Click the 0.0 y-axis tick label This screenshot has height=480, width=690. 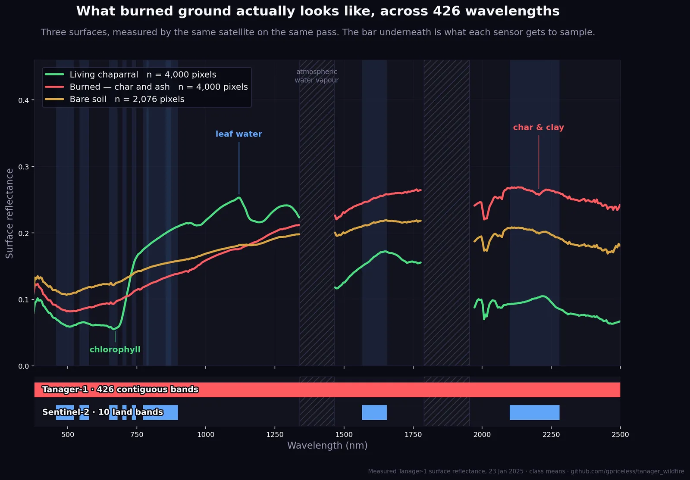23,366
